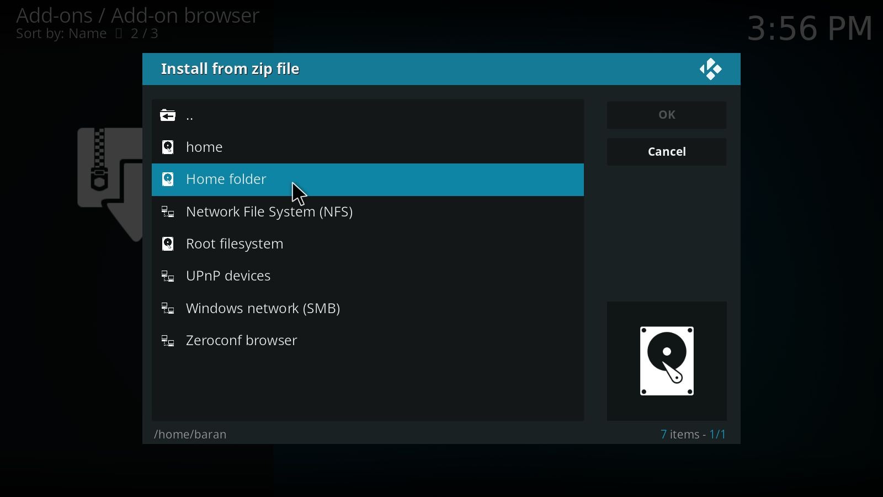Viewport: 883px width, 497px height.
Task: Click the drive icon beside Root filesystem
Action: (168, 244)
